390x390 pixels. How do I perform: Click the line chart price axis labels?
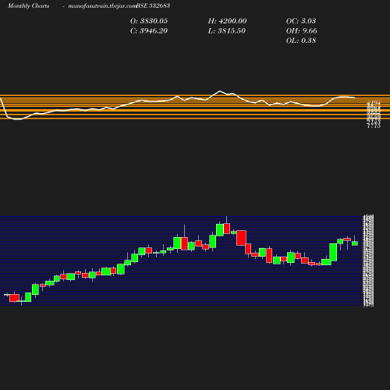click(x=374, y=115)
